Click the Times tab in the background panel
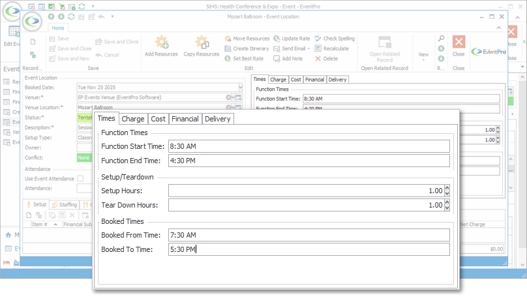Image resolution: width=527 pixels, height=297 pixels. [x=260, y=80]
